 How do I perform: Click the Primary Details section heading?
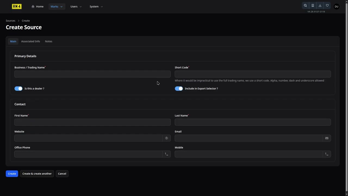(x=25, y=56)
